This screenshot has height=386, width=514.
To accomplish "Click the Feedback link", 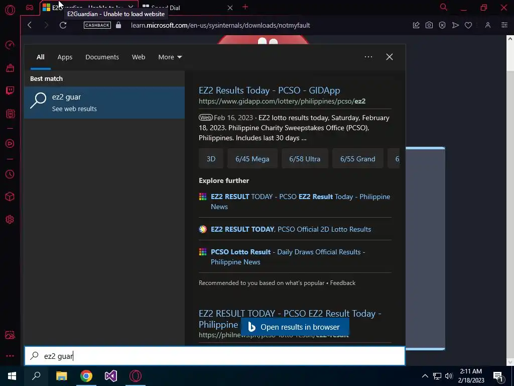I will click(x=342, y=283).
